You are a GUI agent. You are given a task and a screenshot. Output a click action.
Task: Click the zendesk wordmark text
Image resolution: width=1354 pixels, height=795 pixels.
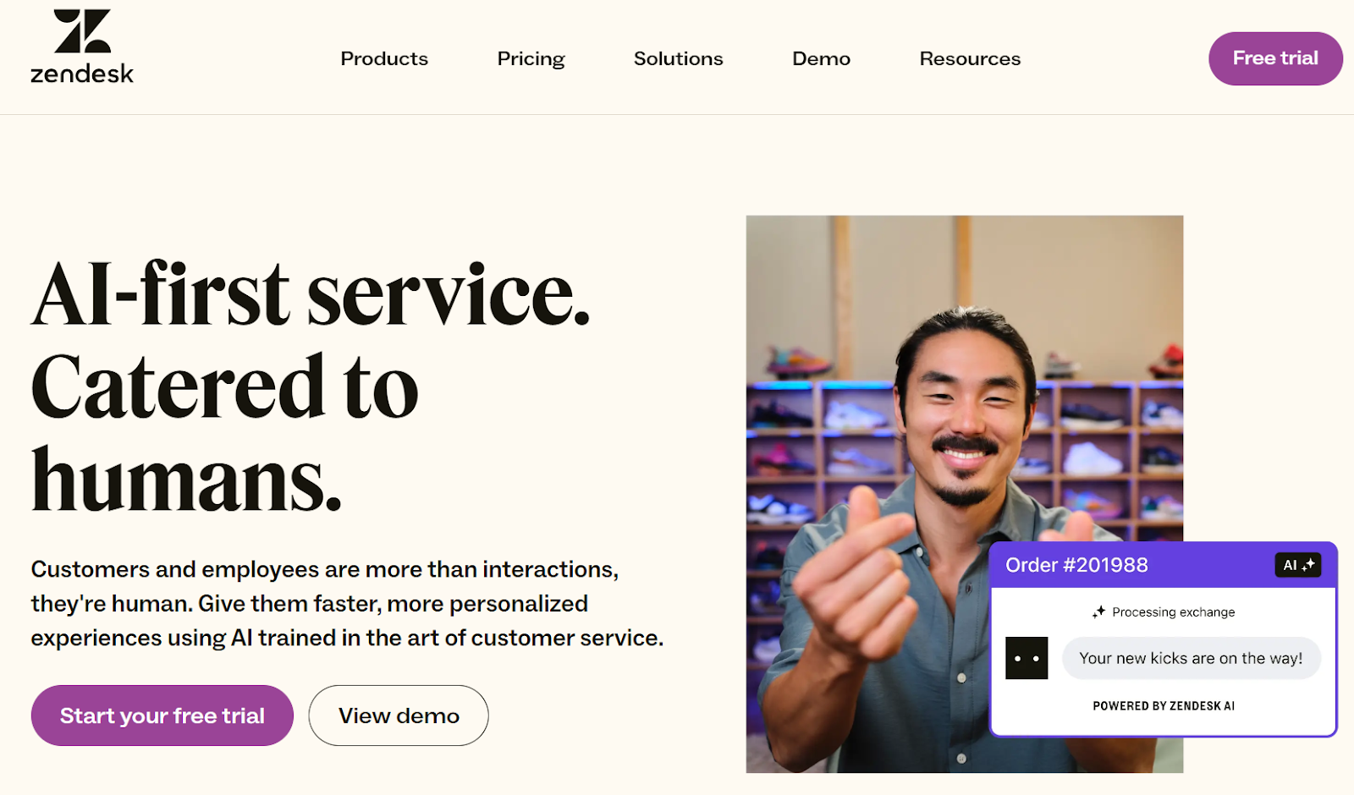[82, 74]
